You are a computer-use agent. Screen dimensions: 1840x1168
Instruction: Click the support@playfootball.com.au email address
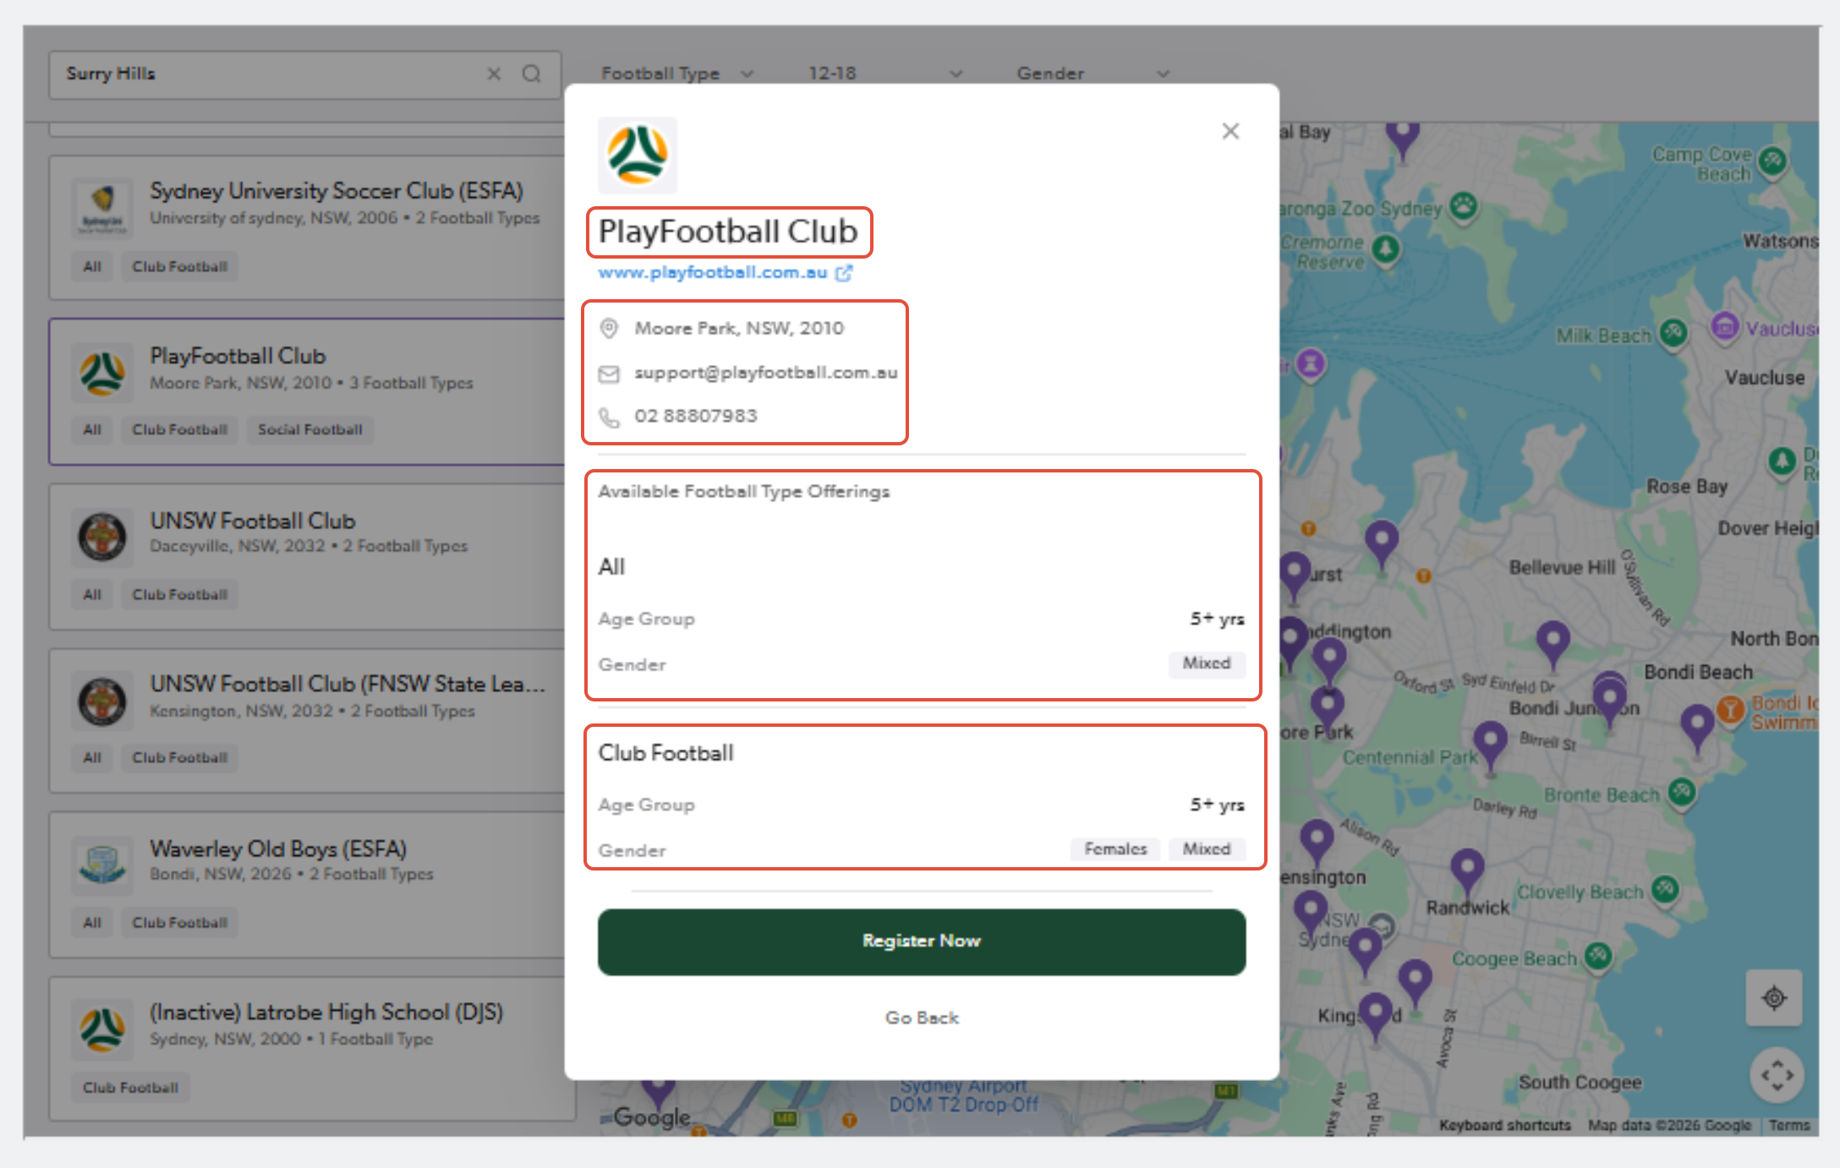coord(766,373)
